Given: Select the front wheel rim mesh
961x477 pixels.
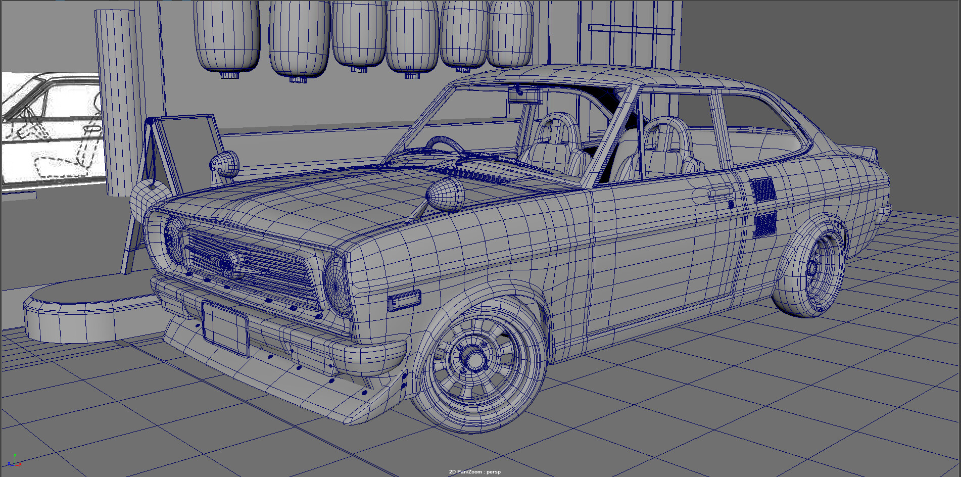Looking at the screenshot, I should click(x=473, y=359).
